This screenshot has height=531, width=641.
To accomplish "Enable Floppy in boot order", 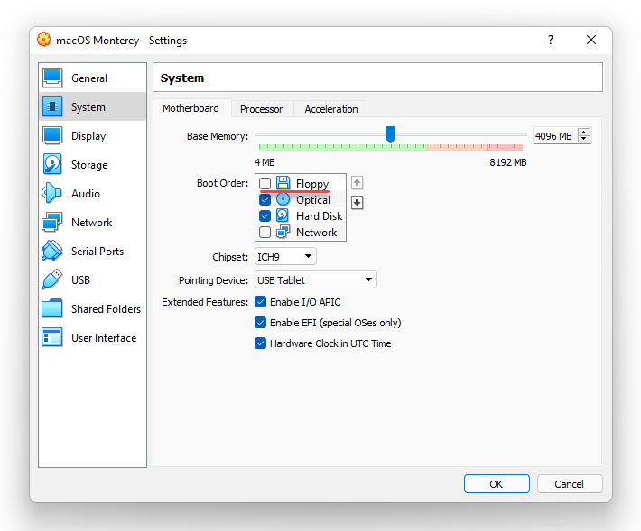I will (x=265, y=183).
